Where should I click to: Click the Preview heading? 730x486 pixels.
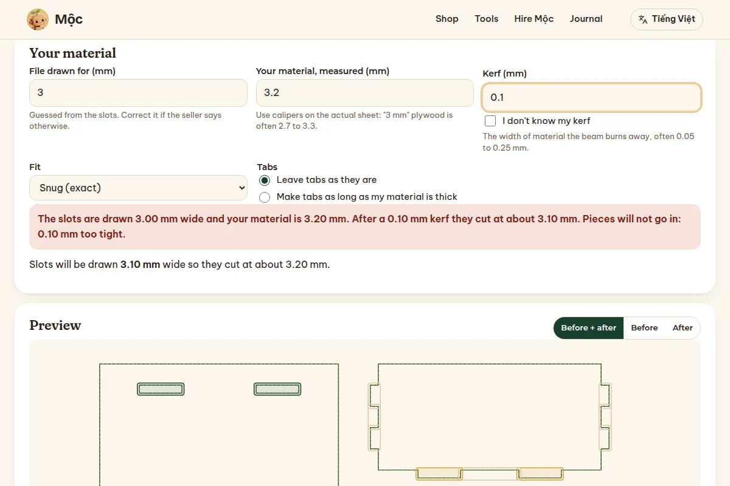[x=55, y=325]
